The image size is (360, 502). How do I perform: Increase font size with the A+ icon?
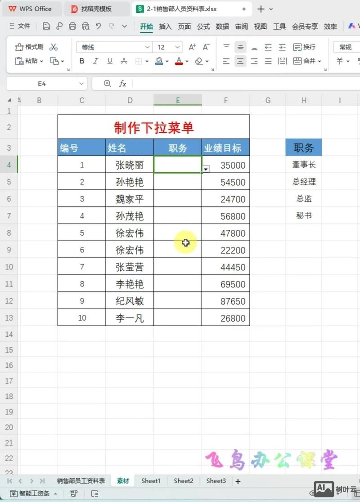coord(193,47)
